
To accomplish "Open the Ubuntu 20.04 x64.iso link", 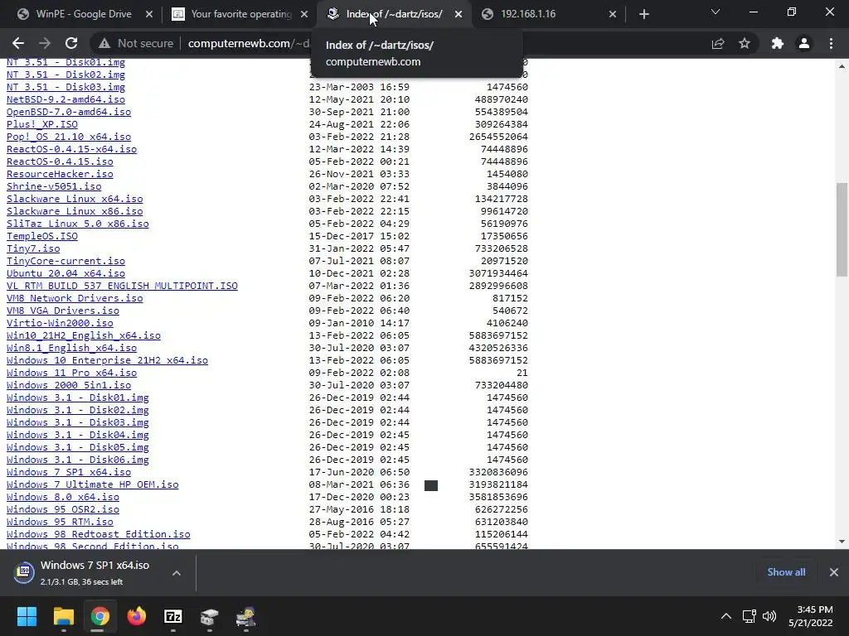I will pos(65,273).
